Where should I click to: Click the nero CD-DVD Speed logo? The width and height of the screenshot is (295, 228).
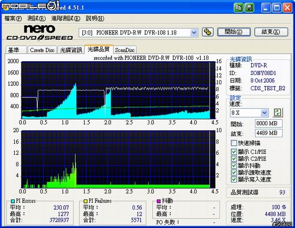(x=39, y=33)
